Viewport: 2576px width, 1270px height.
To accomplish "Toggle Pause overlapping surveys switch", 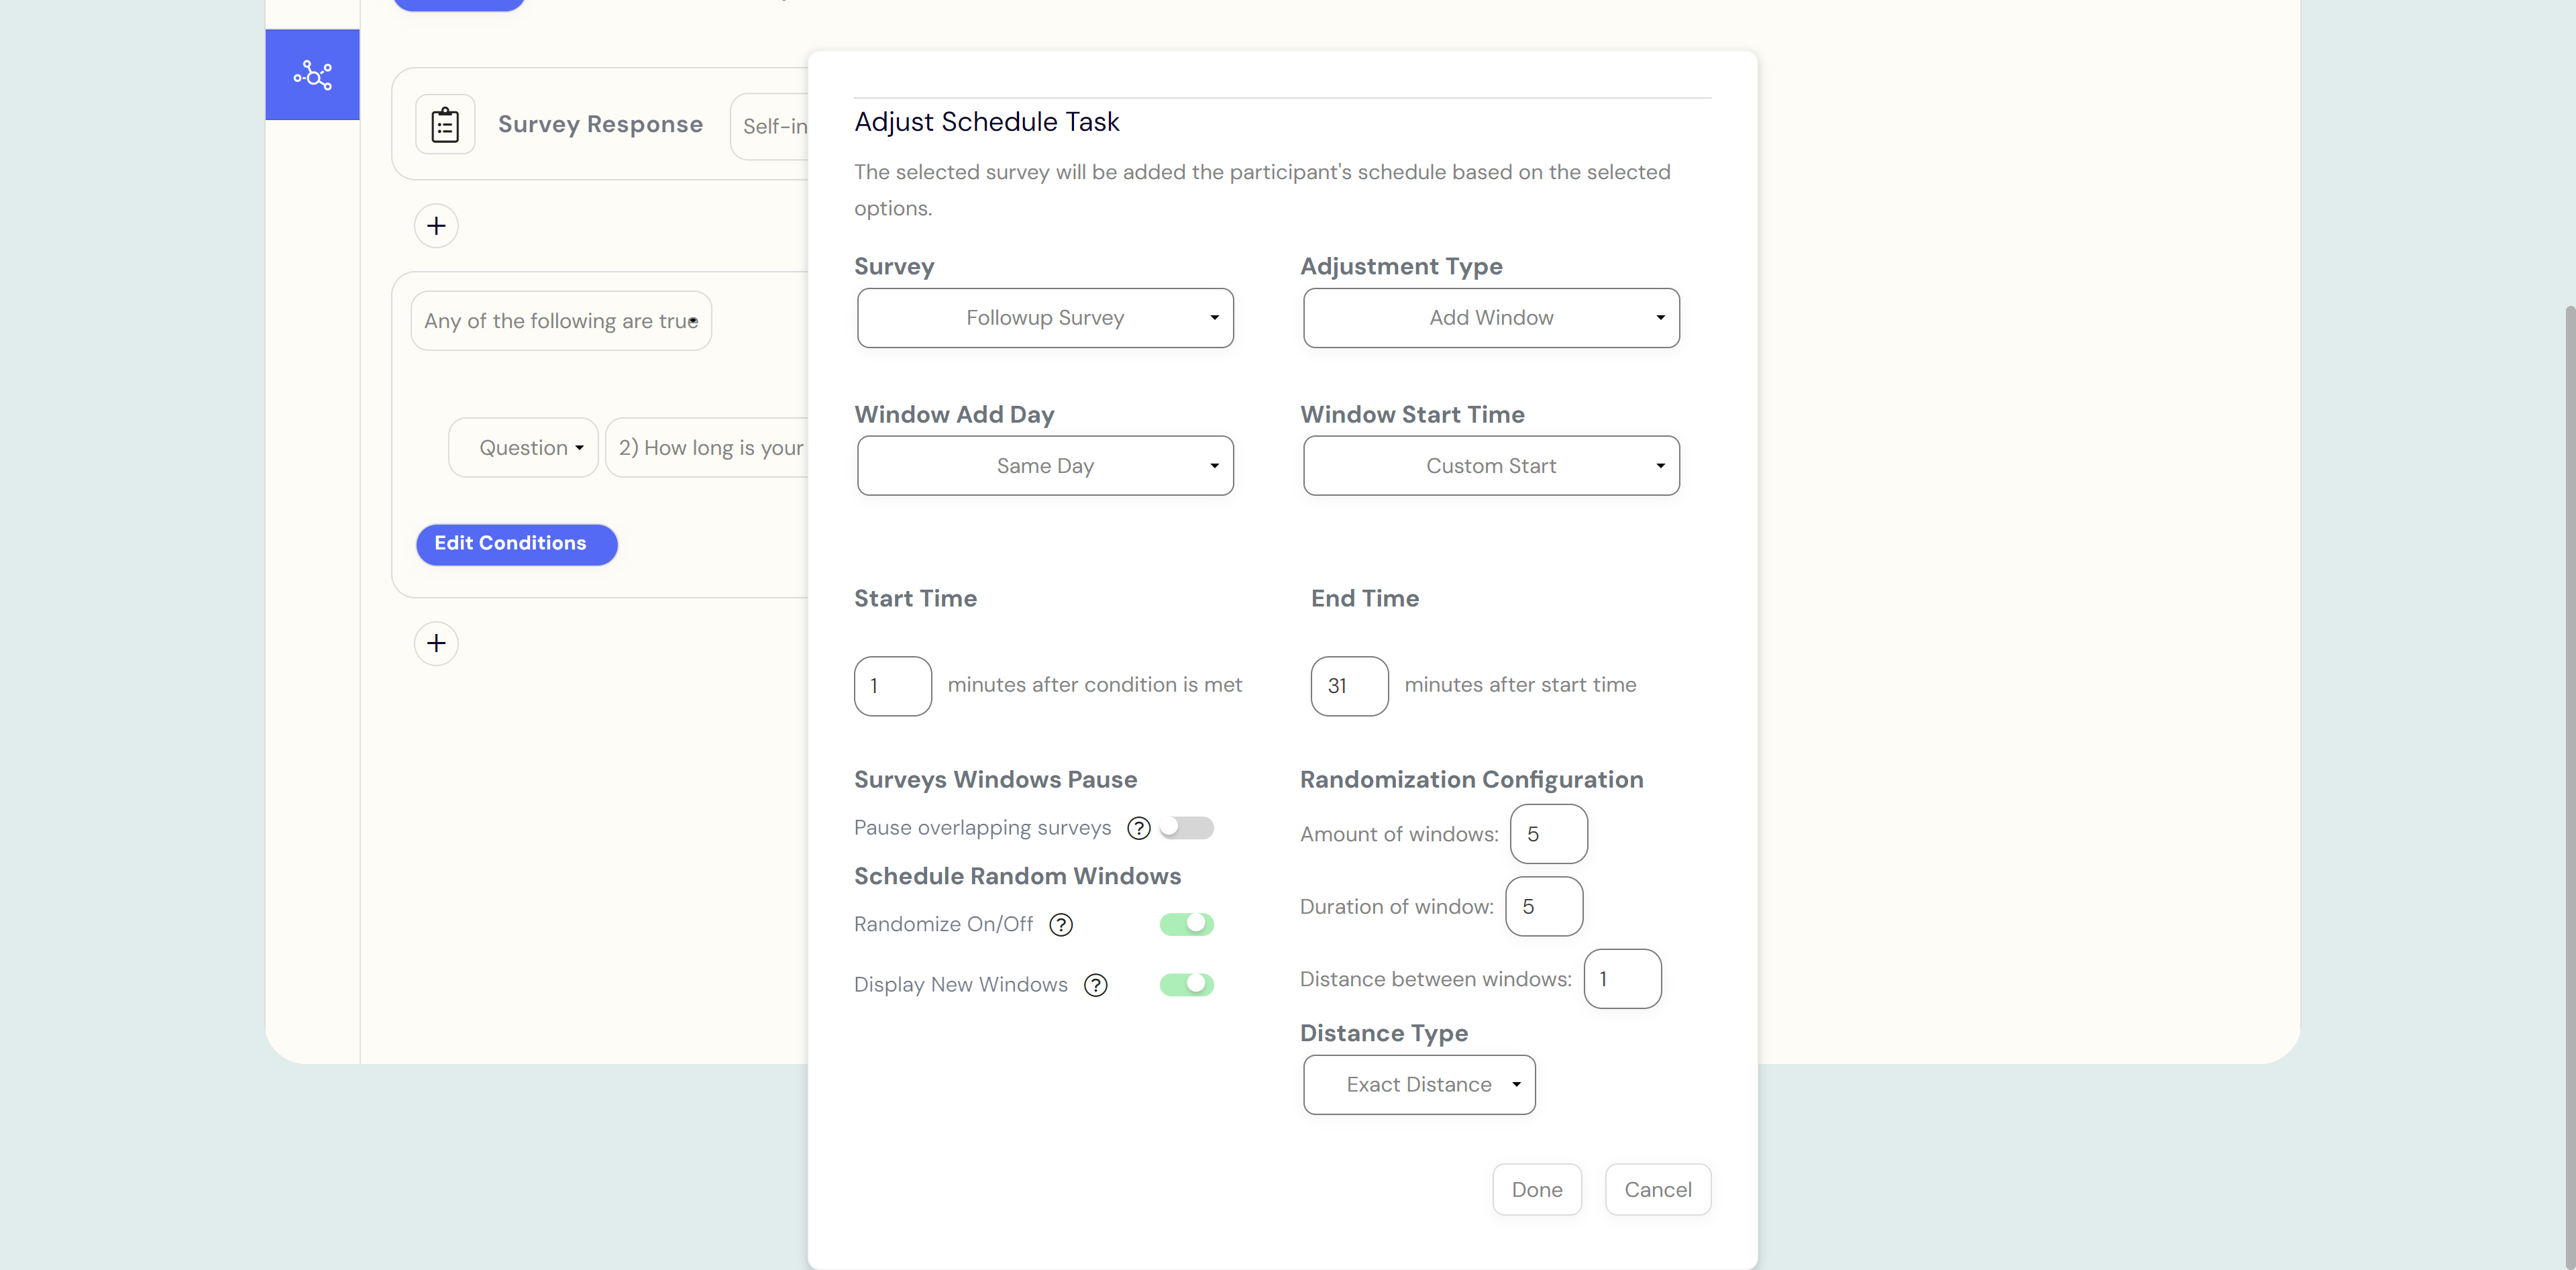I will [x=1186, y=828].
